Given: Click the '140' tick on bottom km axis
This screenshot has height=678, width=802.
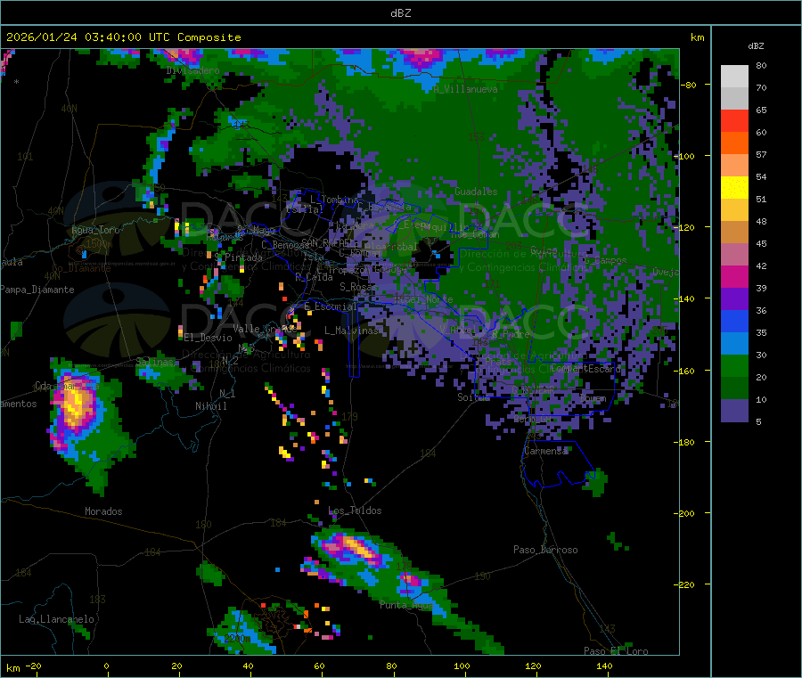Looking at the screenshot, I should pos(604,666).
